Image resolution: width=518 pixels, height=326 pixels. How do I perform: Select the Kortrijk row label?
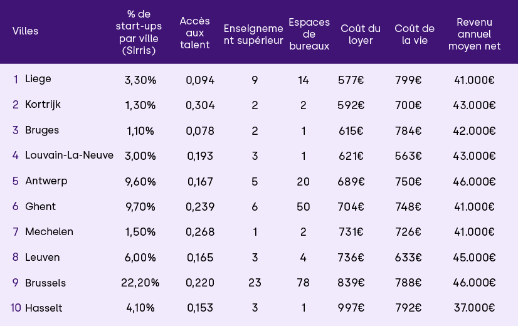[43, 105]
